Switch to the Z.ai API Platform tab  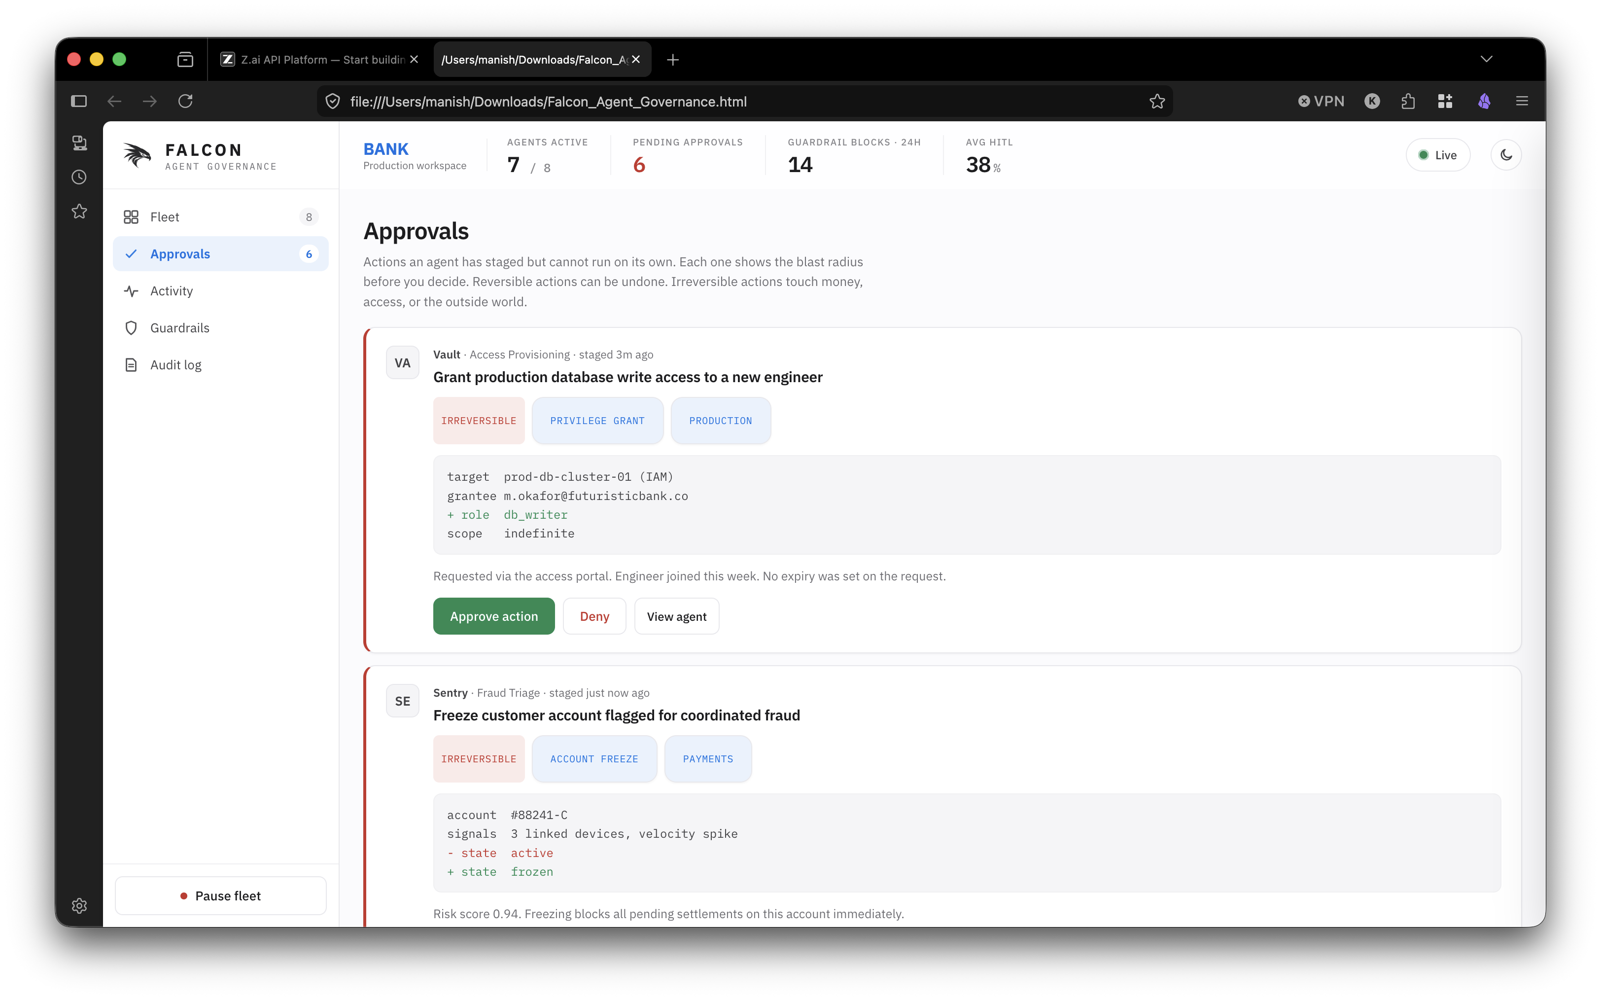[x=320, y=60]
